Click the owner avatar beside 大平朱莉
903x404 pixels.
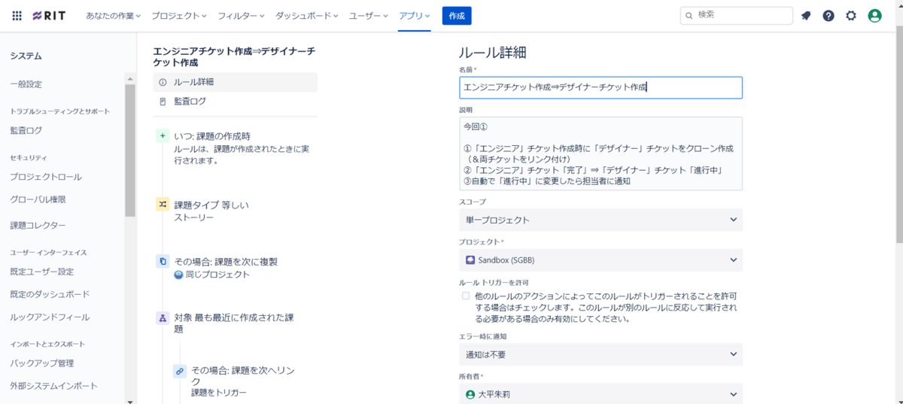[470, 394]
